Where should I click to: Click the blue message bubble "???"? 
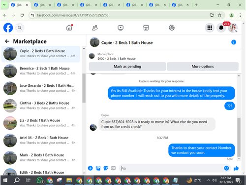230,106
